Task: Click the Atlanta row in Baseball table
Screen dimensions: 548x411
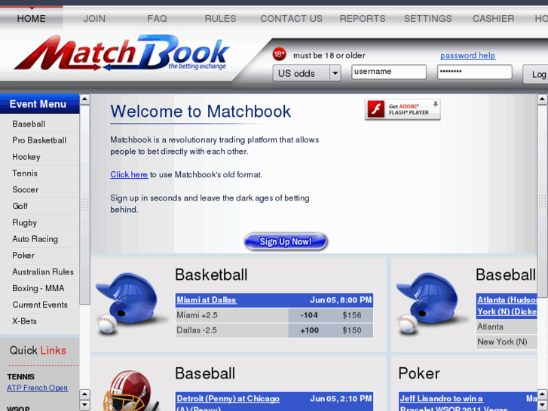Action: click(x=507, y=327)
